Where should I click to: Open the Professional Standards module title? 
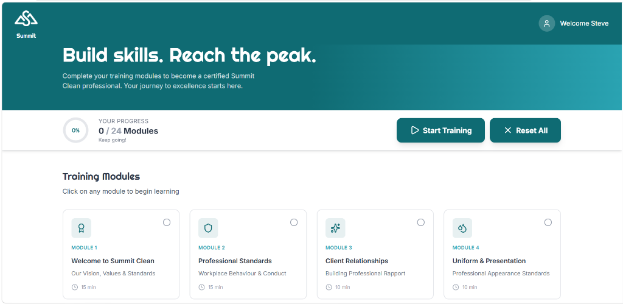[235, 261]
